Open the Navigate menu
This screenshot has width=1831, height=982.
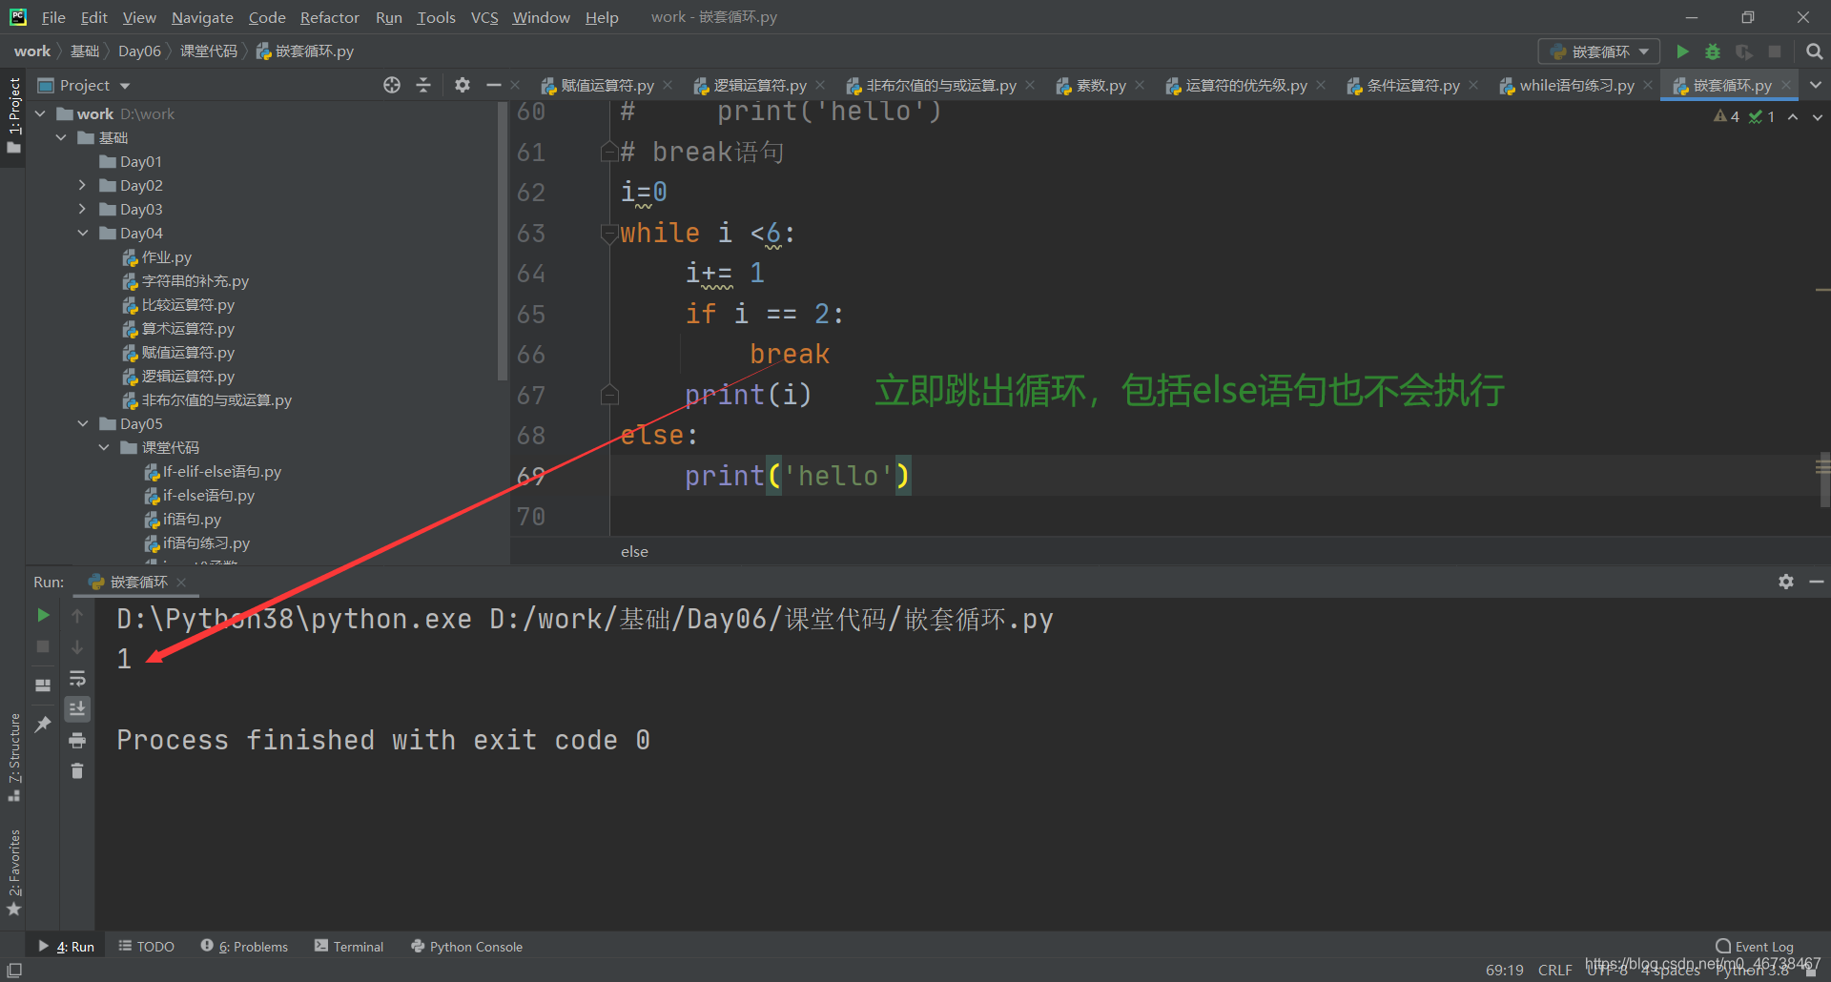(x=202, y=17)
